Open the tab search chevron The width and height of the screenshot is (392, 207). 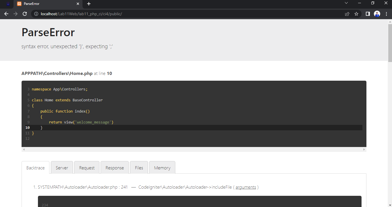[346, 3]
